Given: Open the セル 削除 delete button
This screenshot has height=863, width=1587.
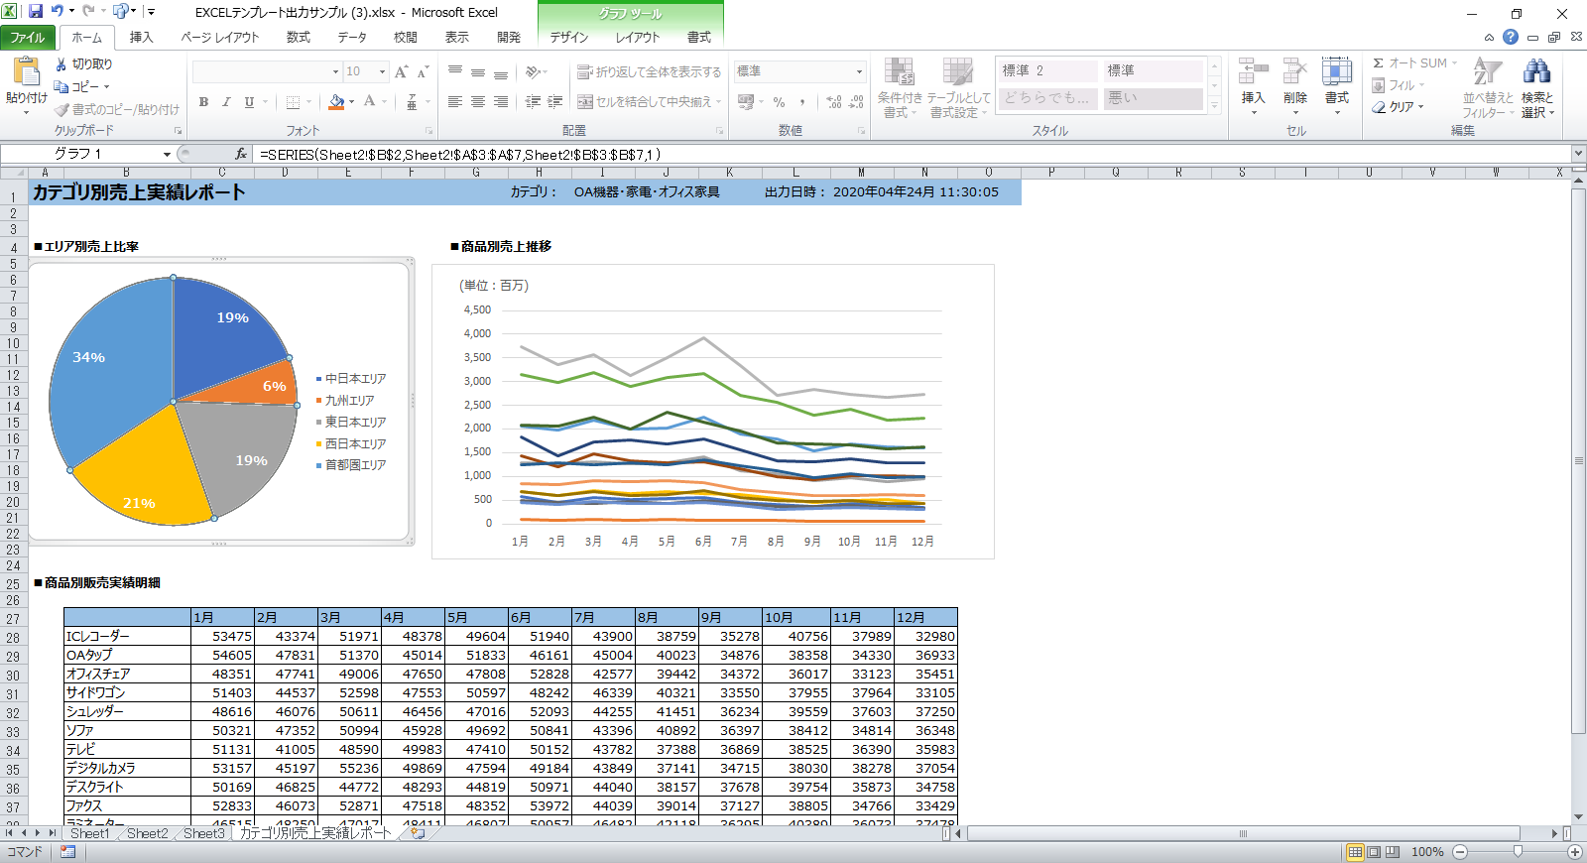Looking at the screenshot, I should tap(1295, 85).
